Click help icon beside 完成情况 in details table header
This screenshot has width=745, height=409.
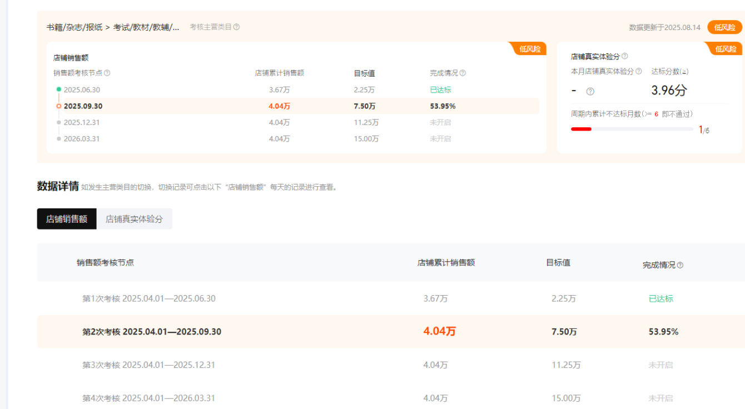(680, 266)
